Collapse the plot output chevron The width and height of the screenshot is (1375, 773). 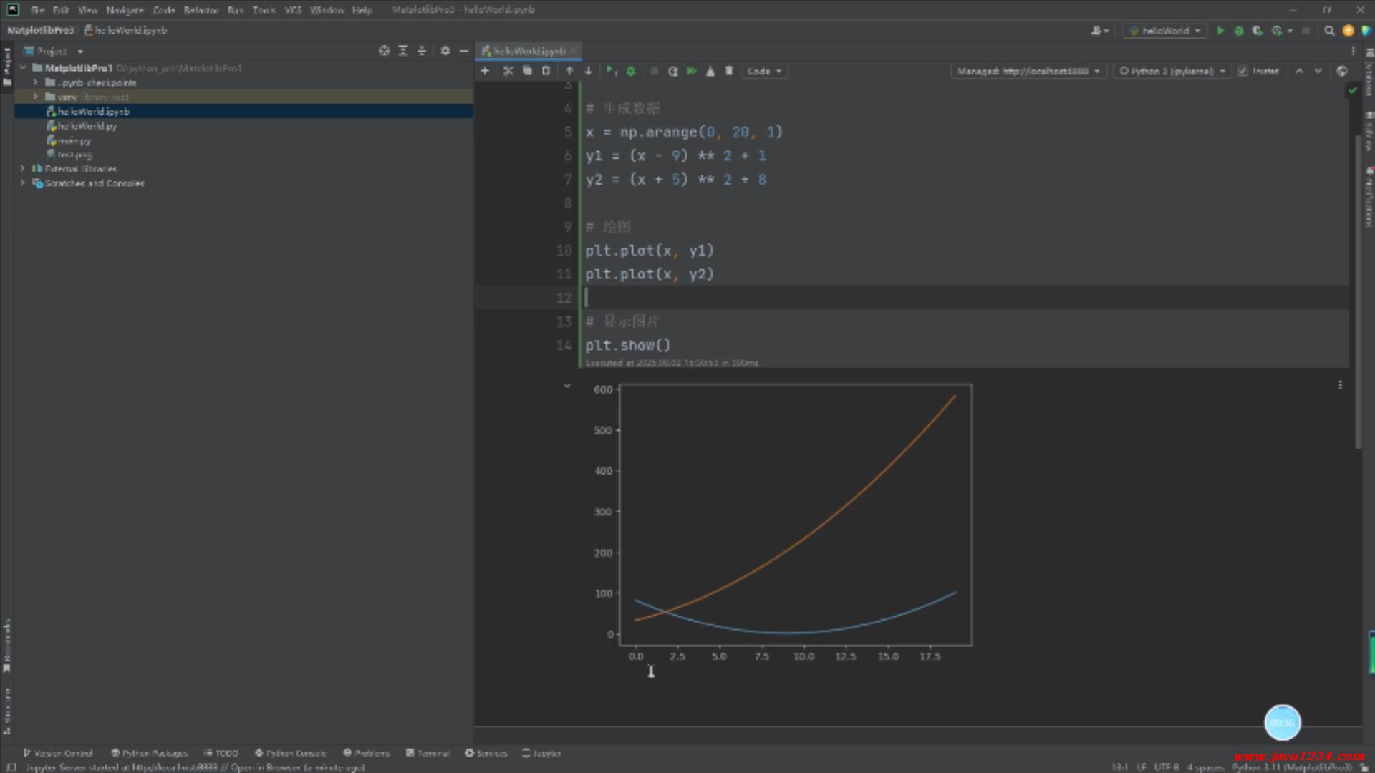567,386
